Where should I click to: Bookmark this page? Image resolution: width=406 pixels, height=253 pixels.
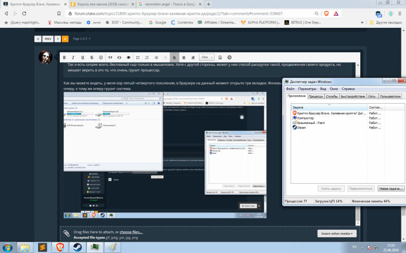(x=59, y=14)
